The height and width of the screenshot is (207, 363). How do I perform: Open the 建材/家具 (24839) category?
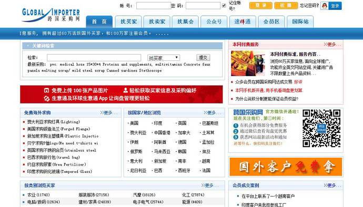[x=95, y=202]
